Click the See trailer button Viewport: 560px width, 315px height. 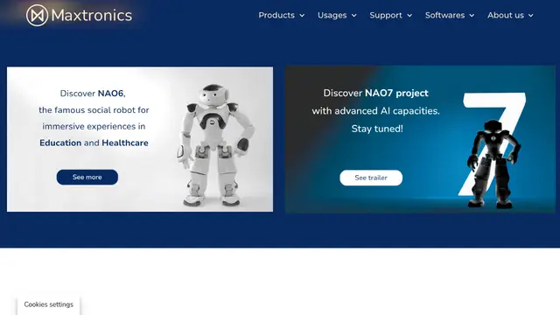click(371, 178)
